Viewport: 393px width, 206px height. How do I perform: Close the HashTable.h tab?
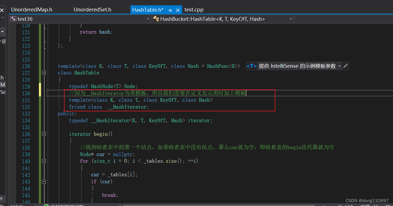pyautogui.click(x=178, y=10)
